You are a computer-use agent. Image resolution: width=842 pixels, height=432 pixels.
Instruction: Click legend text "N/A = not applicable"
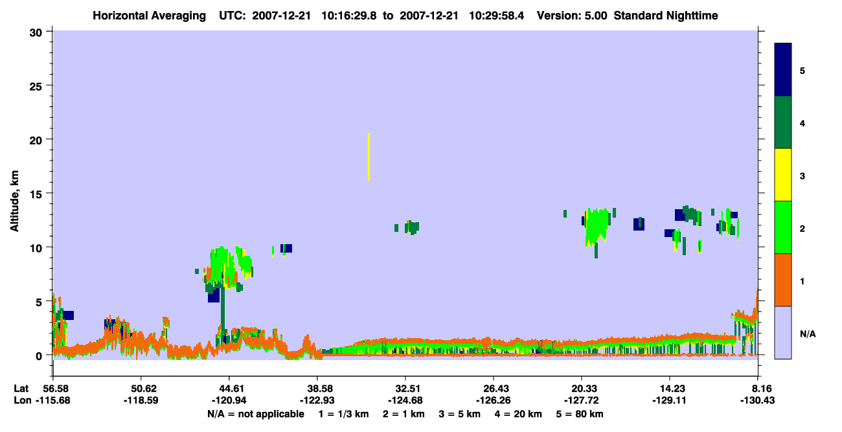(256, 414)
